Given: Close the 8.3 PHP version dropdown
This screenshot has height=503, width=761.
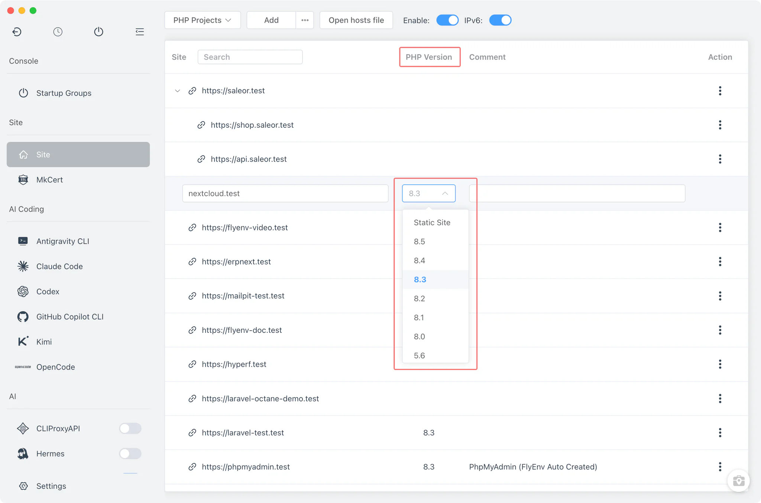Looking at the screenshot, I should pos(428,193).
